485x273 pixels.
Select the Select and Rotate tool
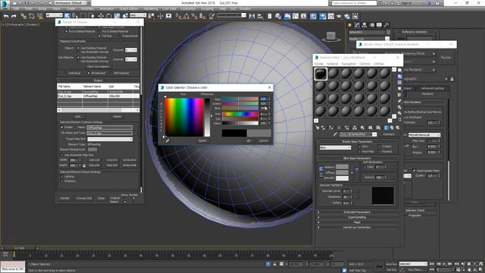click(108, 16)
